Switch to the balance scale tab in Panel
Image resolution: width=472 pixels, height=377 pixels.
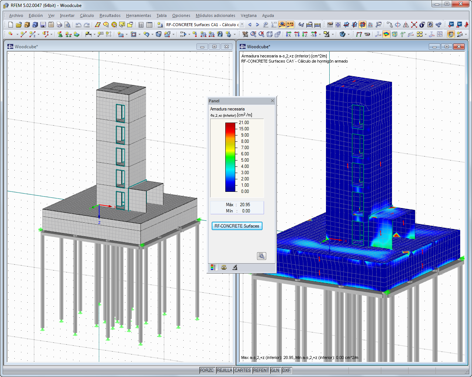[224, 267]
